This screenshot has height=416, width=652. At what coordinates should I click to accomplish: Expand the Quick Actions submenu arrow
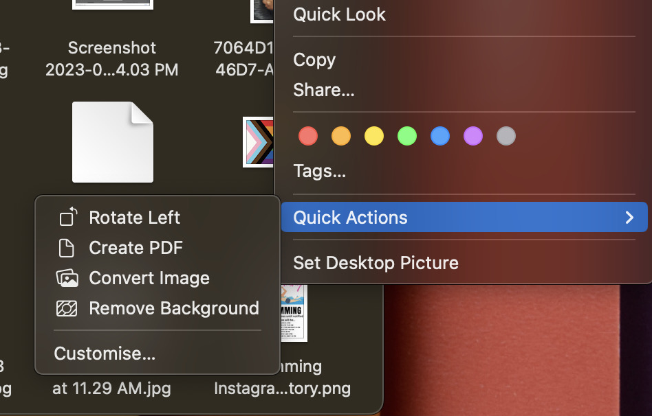point(629,218)
